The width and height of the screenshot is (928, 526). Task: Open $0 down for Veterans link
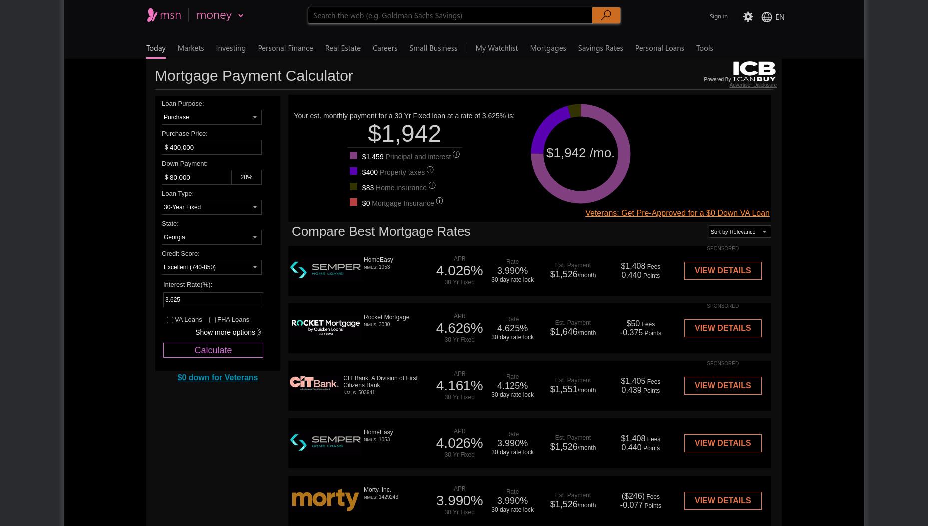(x=217, y=378)
